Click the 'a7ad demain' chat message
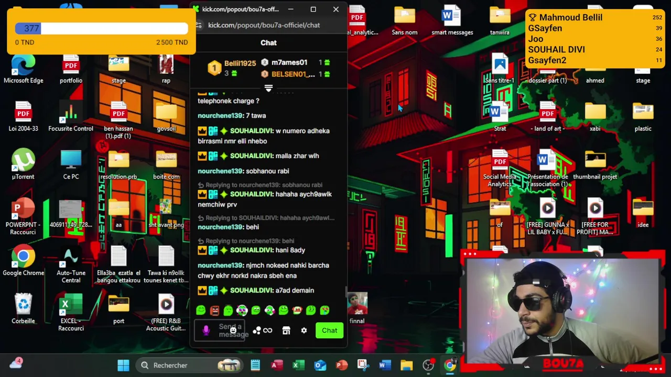Viewport: 671px width, 377px height. click(x=256, y=291)
